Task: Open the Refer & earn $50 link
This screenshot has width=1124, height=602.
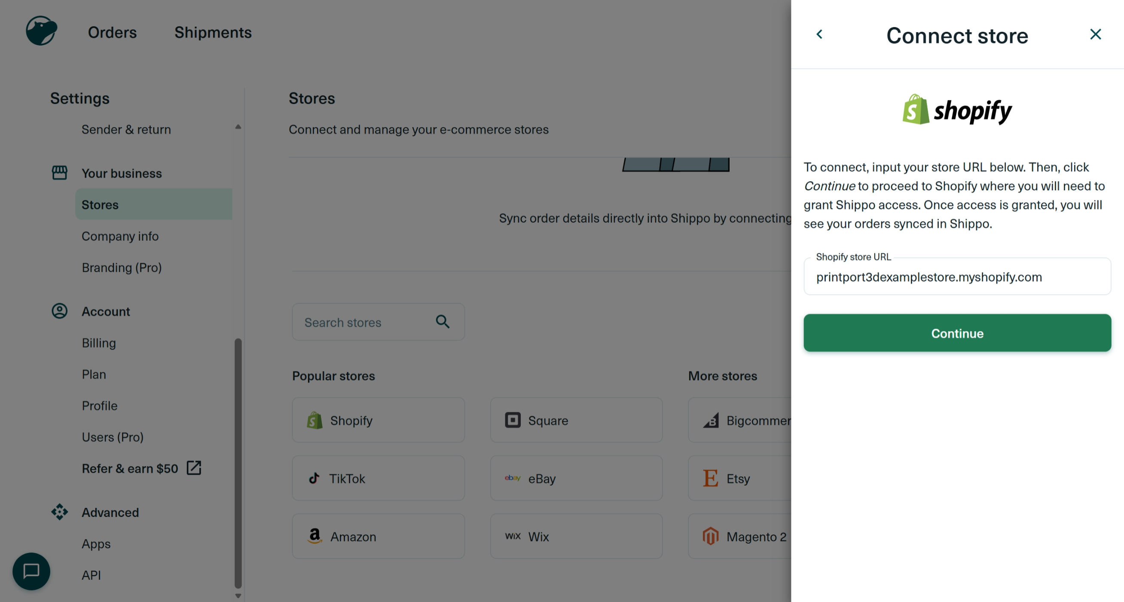Action: 130,468
